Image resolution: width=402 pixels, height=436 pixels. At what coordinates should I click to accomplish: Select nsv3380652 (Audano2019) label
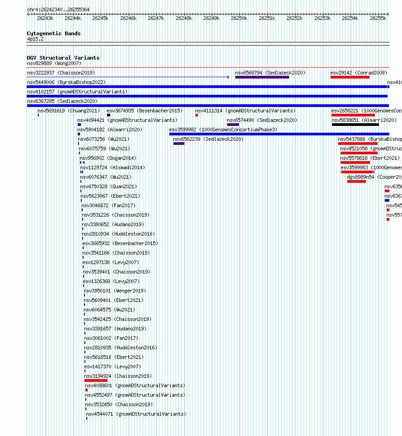[113, 224]
